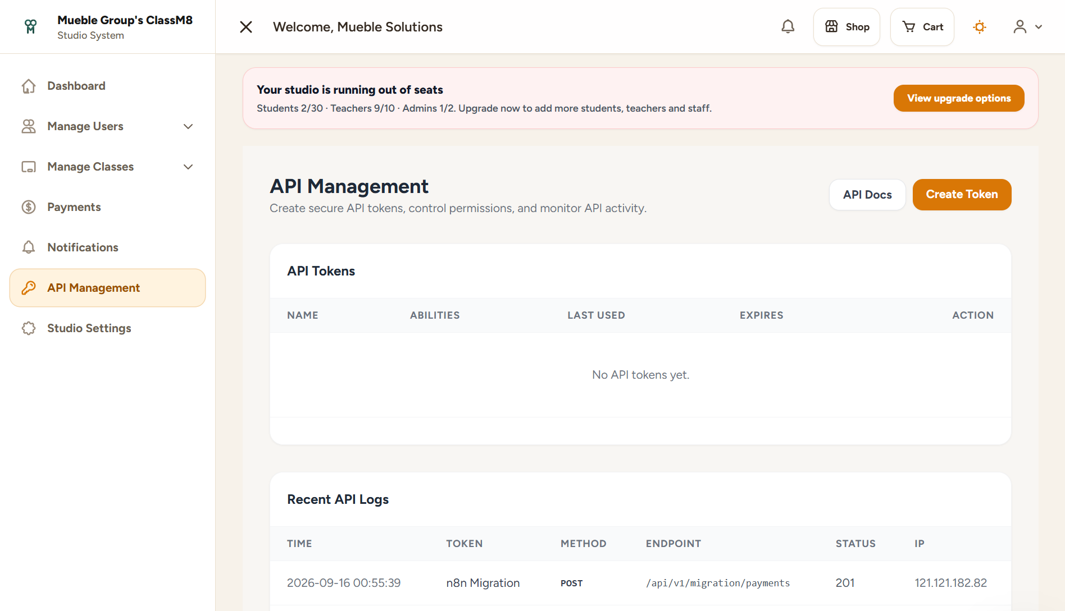Click the POST method label
Screen dimensions: 1065x611
tap(571, 584)
